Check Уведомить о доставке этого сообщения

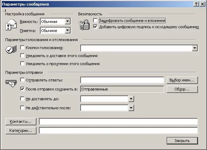tap(22, 56)
